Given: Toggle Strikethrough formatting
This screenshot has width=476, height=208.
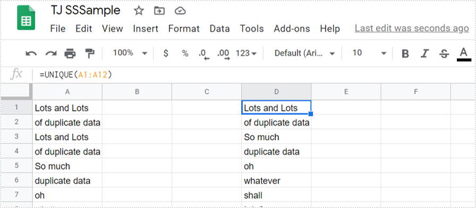Looking at the screenshot, I should pyautogui.click(x=444, y=54).
